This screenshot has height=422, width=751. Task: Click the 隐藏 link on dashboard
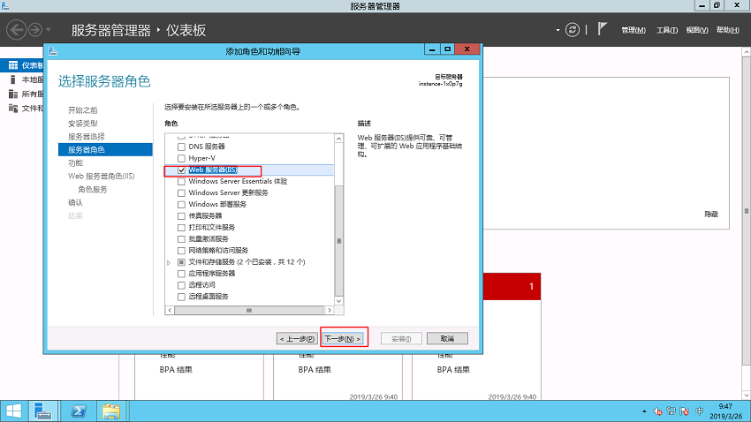pos(711,214)
